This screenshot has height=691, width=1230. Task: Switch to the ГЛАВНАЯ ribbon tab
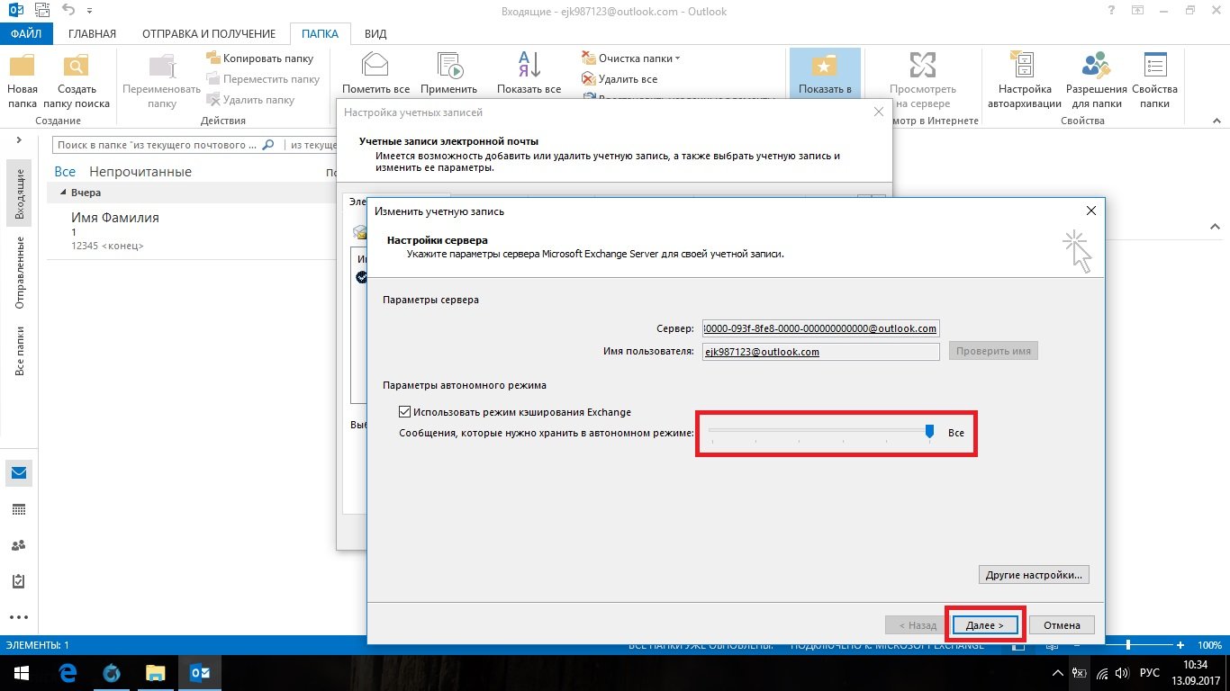(92, 34)
